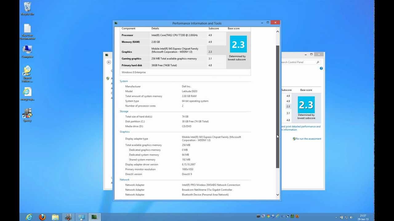
Task: Click the Bluetooth Device (Personal Area Network) entry
Action: [205, 195]
